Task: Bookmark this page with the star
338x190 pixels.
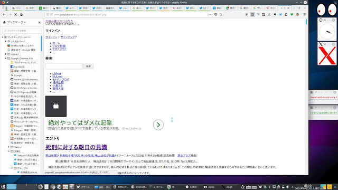Action: point(221,14)
